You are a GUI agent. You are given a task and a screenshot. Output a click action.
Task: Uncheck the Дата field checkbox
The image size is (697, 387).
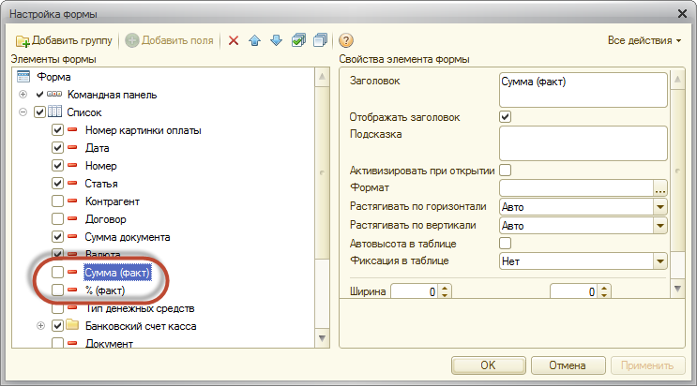tap(57, 147)
